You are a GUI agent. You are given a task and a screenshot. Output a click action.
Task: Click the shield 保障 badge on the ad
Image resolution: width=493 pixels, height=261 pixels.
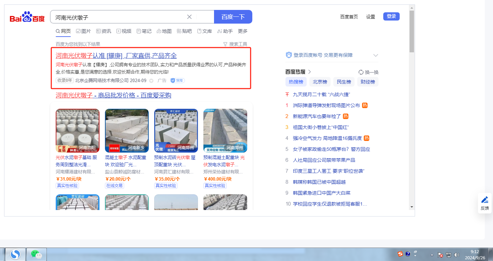pos(177,80)
